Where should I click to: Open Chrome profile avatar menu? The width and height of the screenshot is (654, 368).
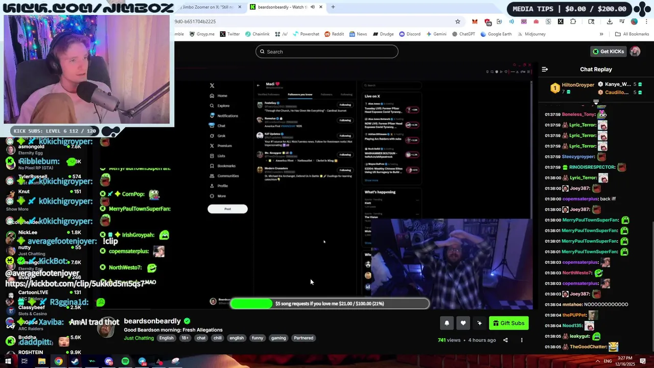(x=634, y=21)
